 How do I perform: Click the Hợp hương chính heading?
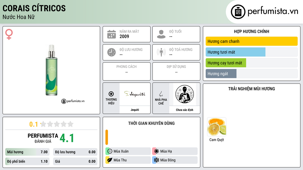point(252,31)
